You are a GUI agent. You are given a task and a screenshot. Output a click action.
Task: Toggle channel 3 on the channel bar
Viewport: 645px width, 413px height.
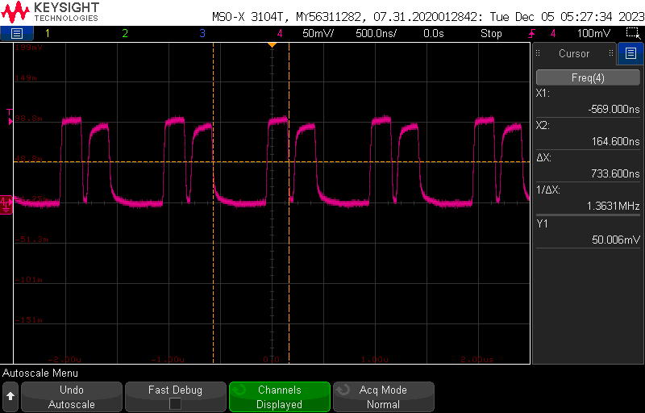click(202, 33)
